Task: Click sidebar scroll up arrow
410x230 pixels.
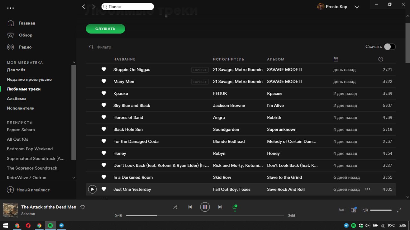Action: tap(74, 62)
